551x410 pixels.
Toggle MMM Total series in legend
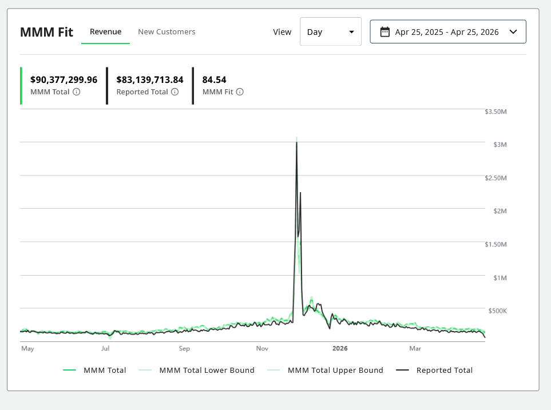point(95,370)
